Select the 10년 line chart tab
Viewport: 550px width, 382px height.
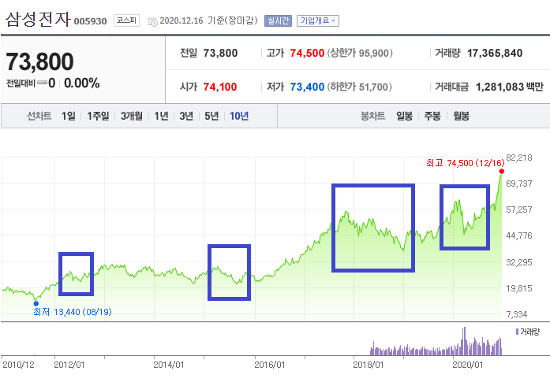click(239, 116)
